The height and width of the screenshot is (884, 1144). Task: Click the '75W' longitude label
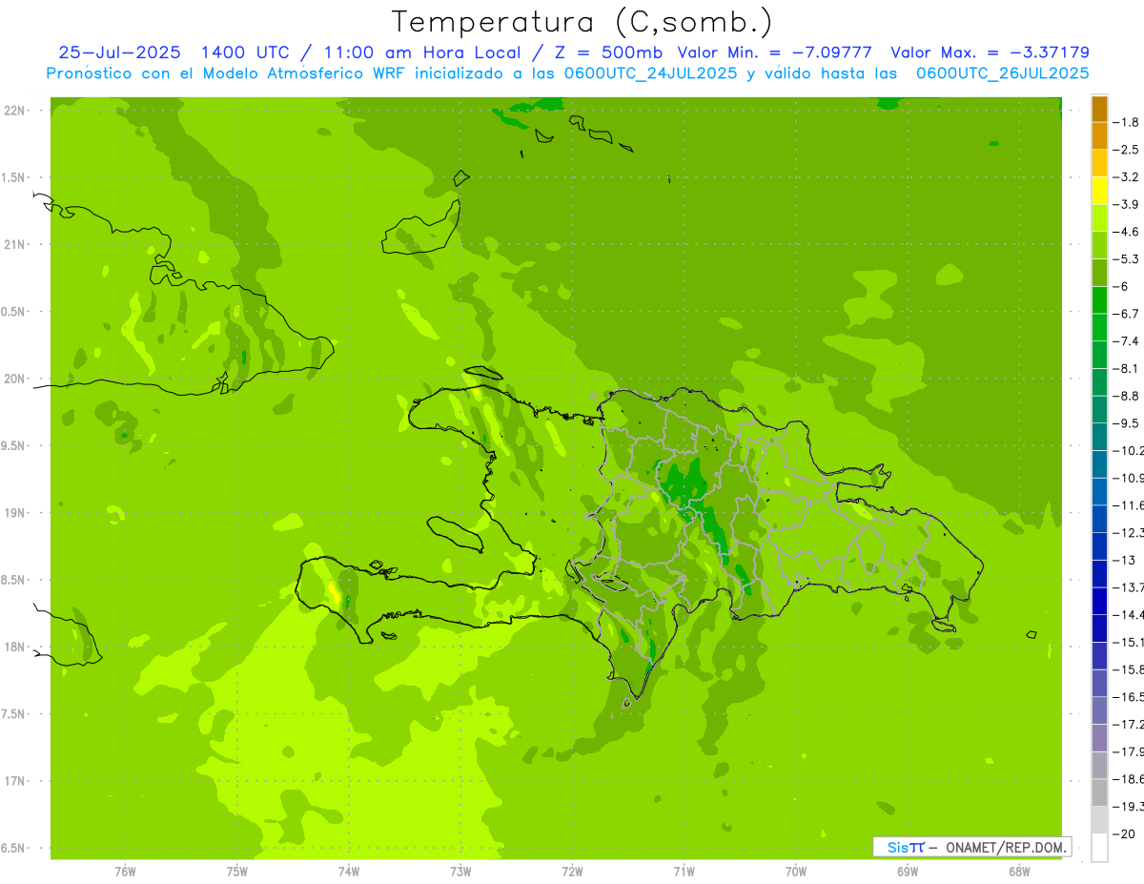[237, 872]
